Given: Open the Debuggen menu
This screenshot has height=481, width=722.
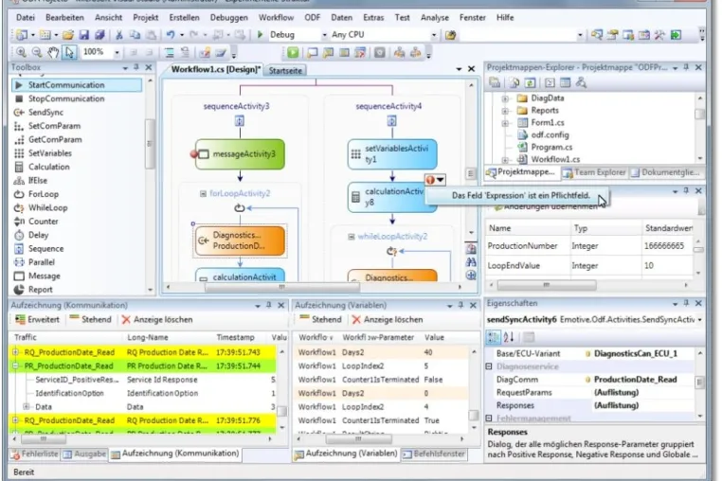Looking at the screenshot, I should (229, 17).
